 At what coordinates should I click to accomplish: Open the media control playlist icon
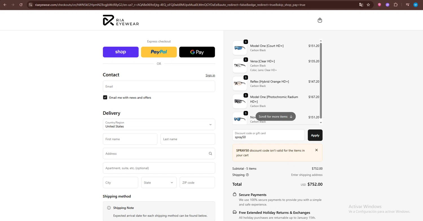click(407, 5)
